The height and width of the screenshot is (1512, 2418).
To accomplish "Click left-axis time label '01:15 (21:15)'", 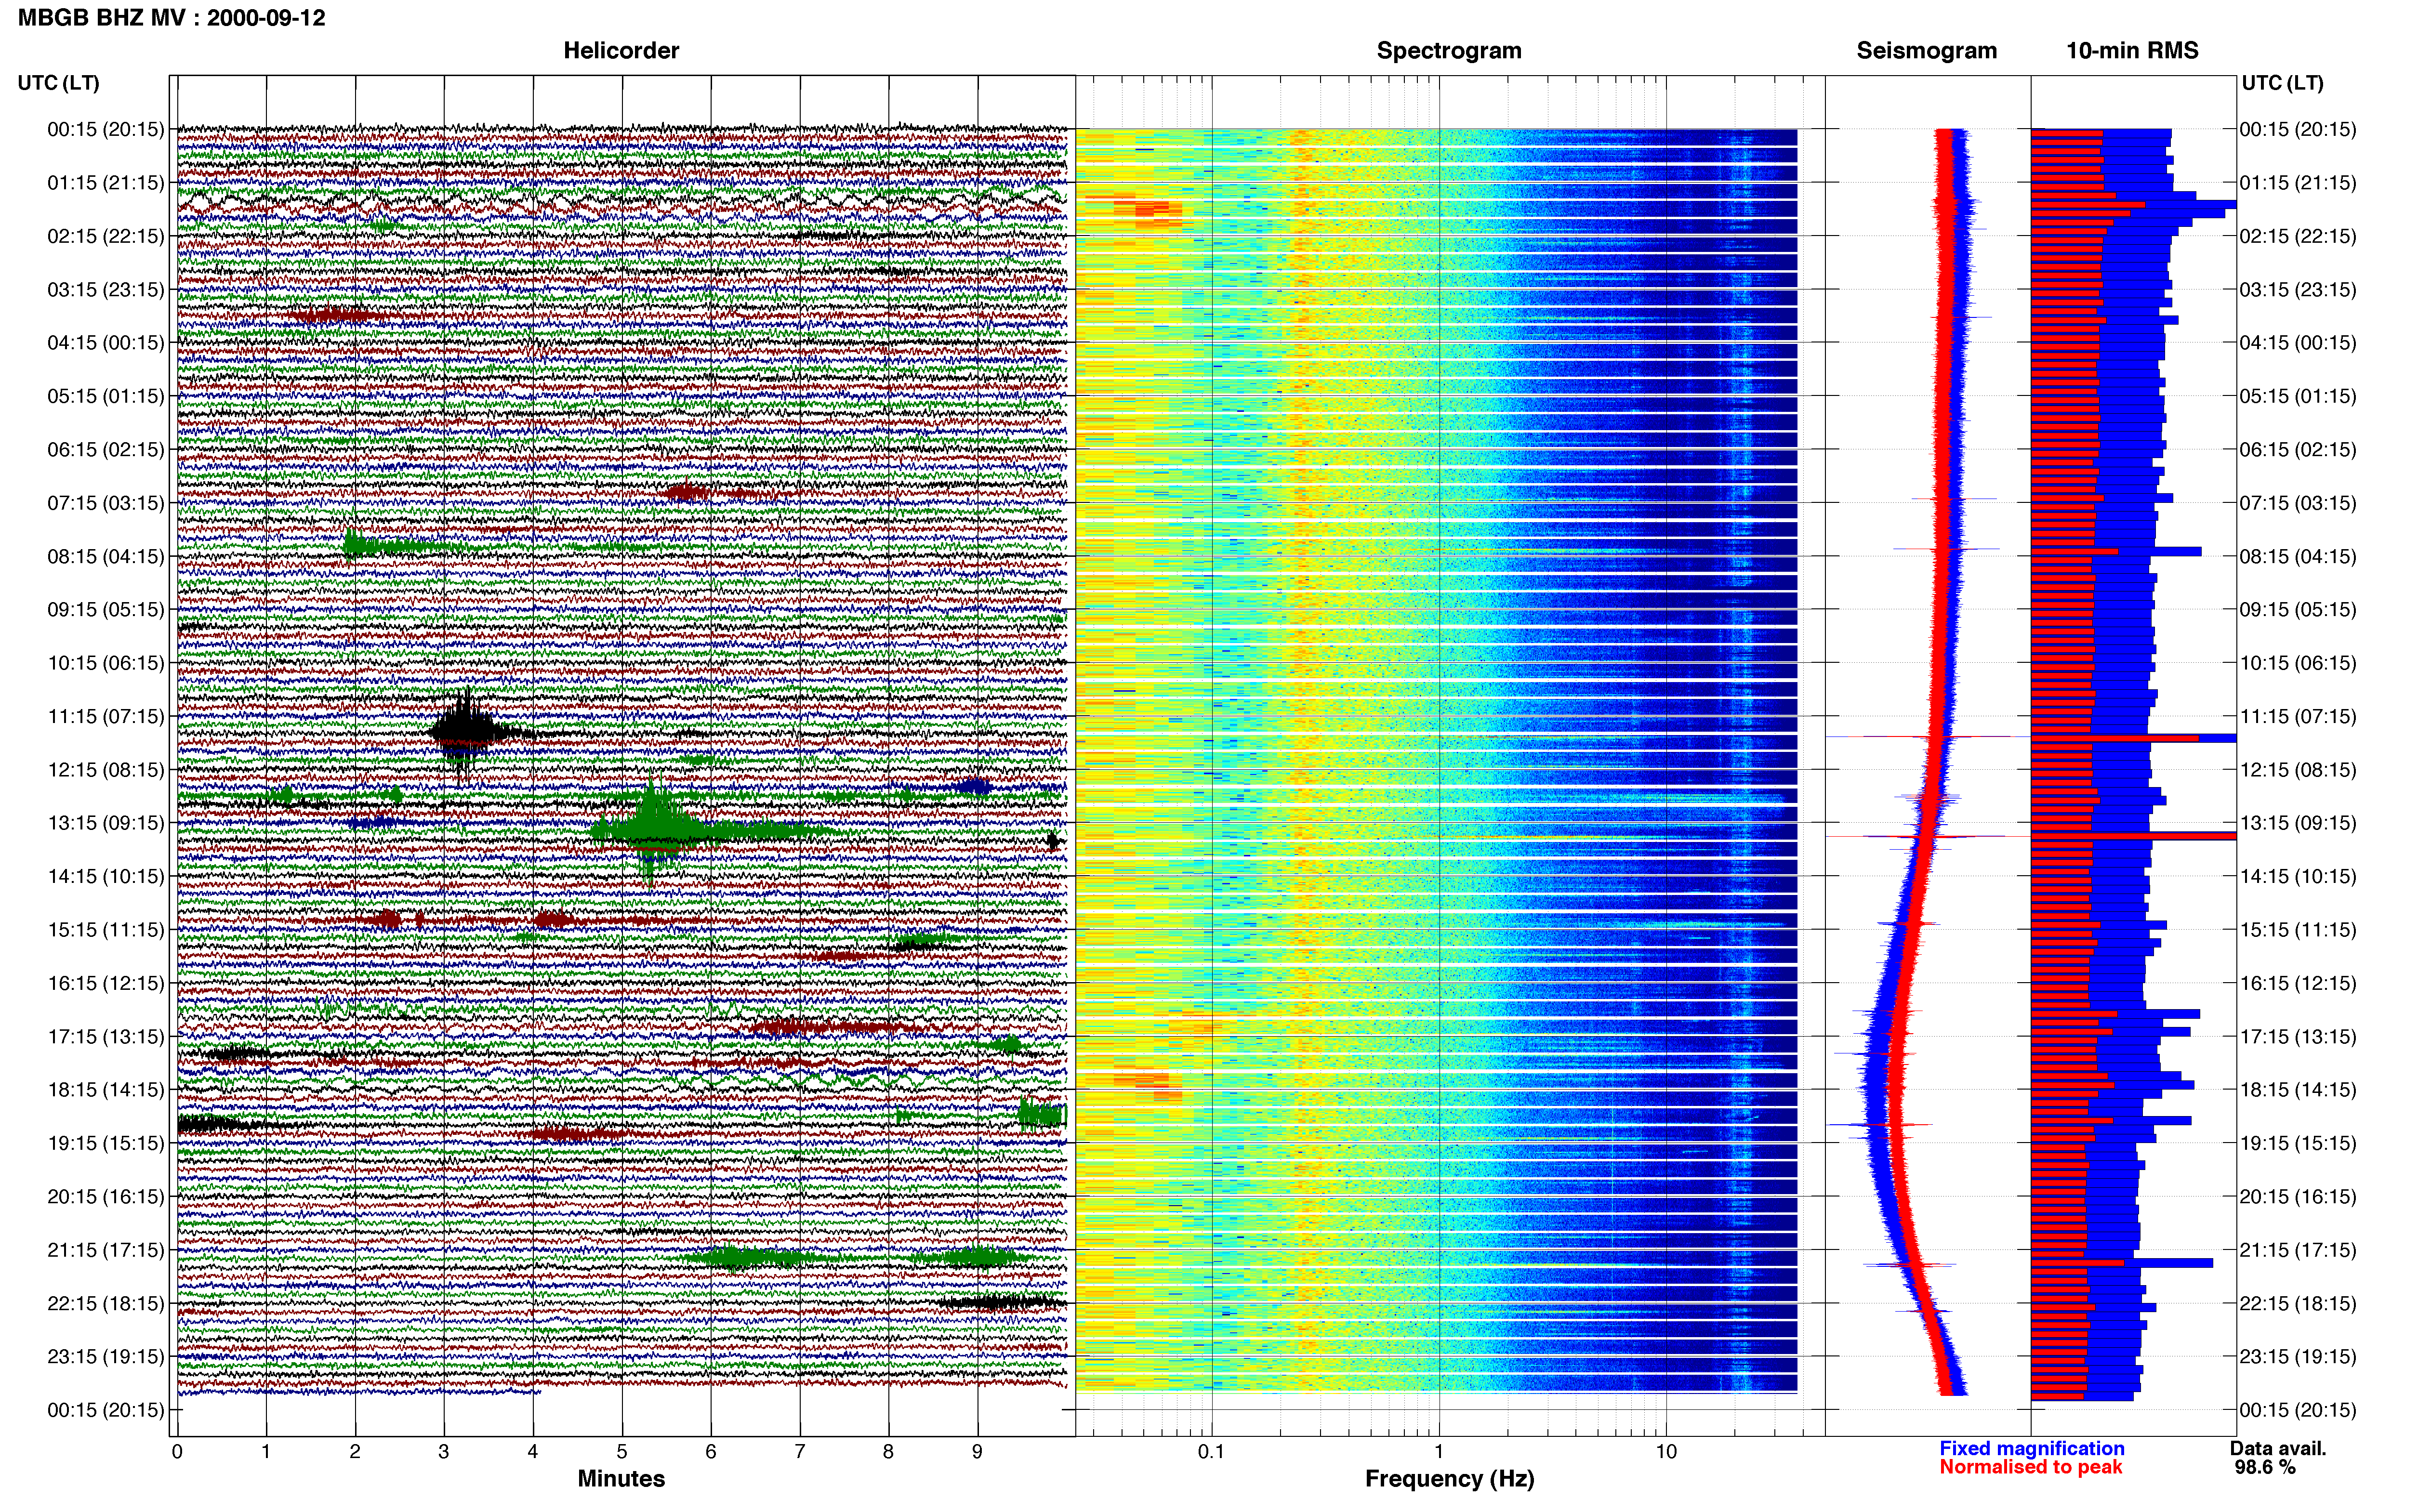I will click(105, 183).
